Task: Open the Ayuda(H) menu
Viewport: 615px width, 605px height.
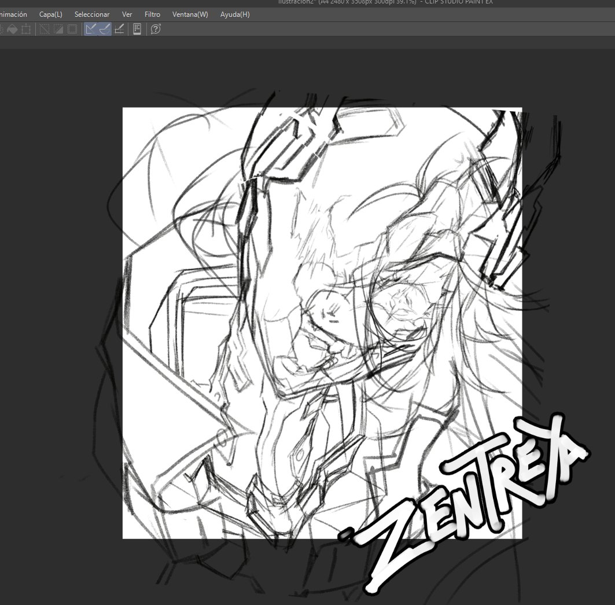Action: click(x=234, y=14)
